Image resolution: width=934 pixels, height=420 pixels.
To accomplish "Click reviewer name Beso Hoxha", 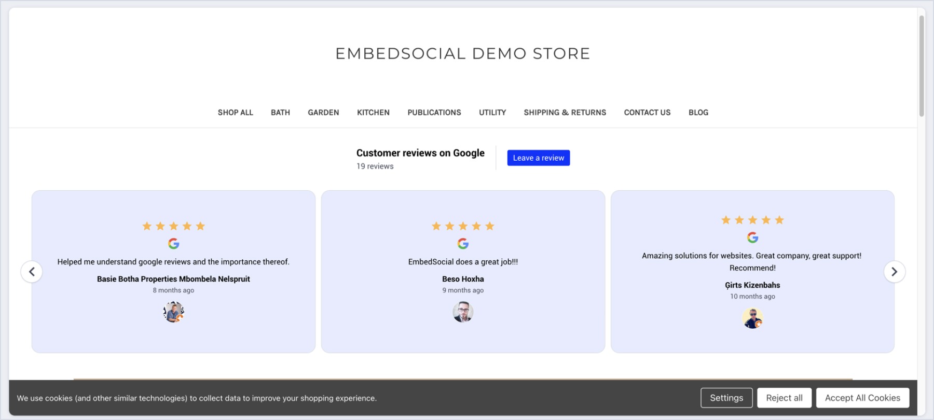I will (463, 279).
